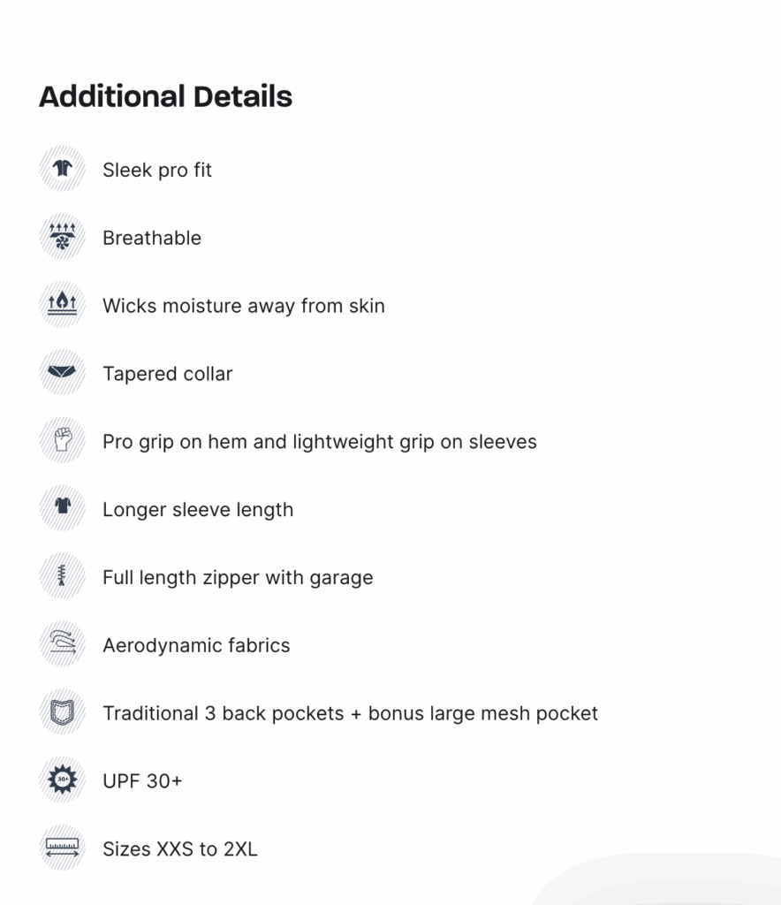The height and width of the screenshot is (905, 781).
Task: Click the Aerodynamic fabrics label
Action: [196, 645]
